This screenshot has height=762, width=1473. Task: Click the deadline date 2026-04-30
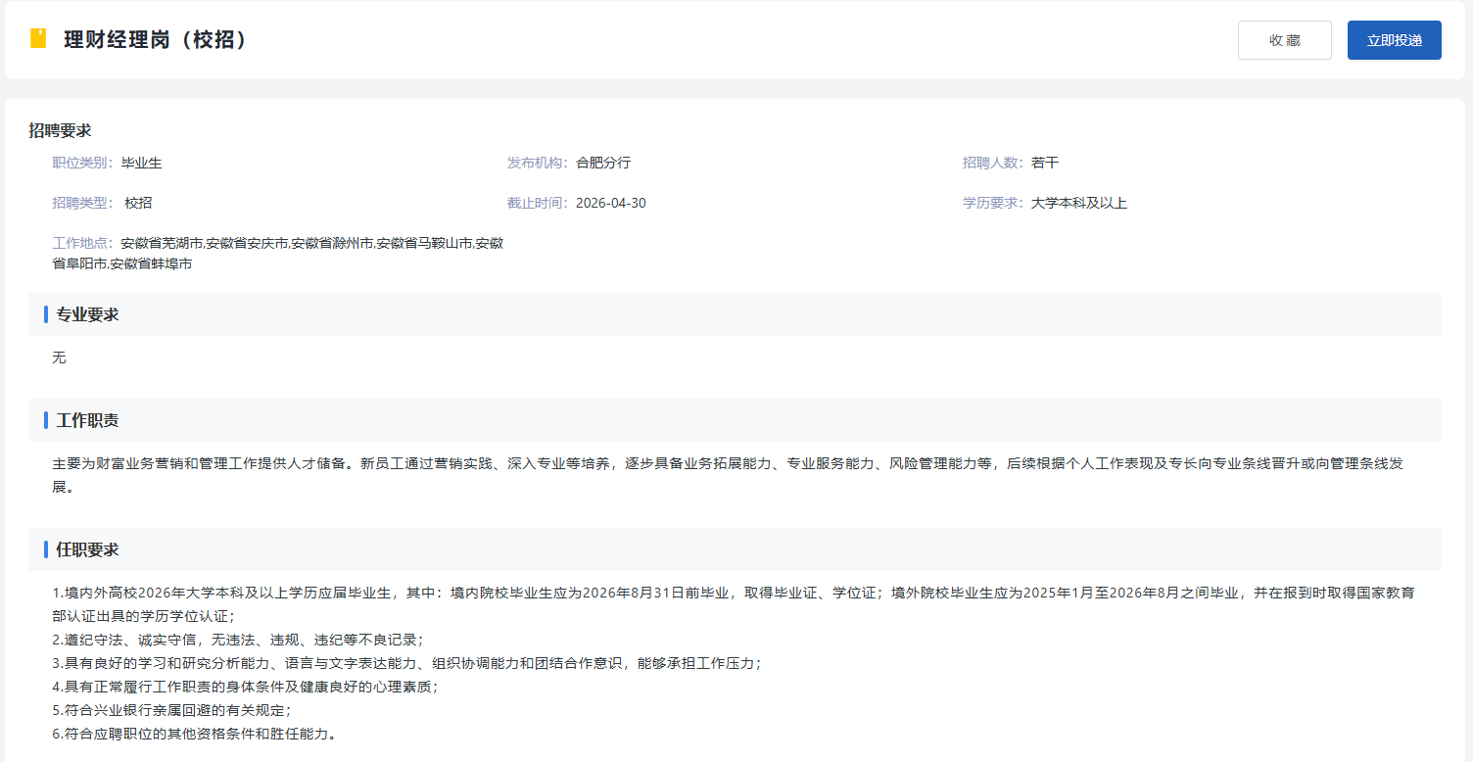pyautogui.click(x=610, y=203)
